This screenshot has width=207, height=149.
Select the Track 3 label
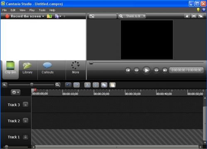coord(14,105)
